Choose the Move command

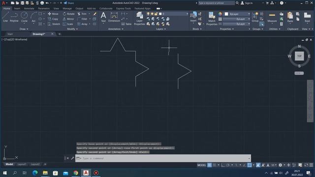pyautogui.click(x=53, y=14)
